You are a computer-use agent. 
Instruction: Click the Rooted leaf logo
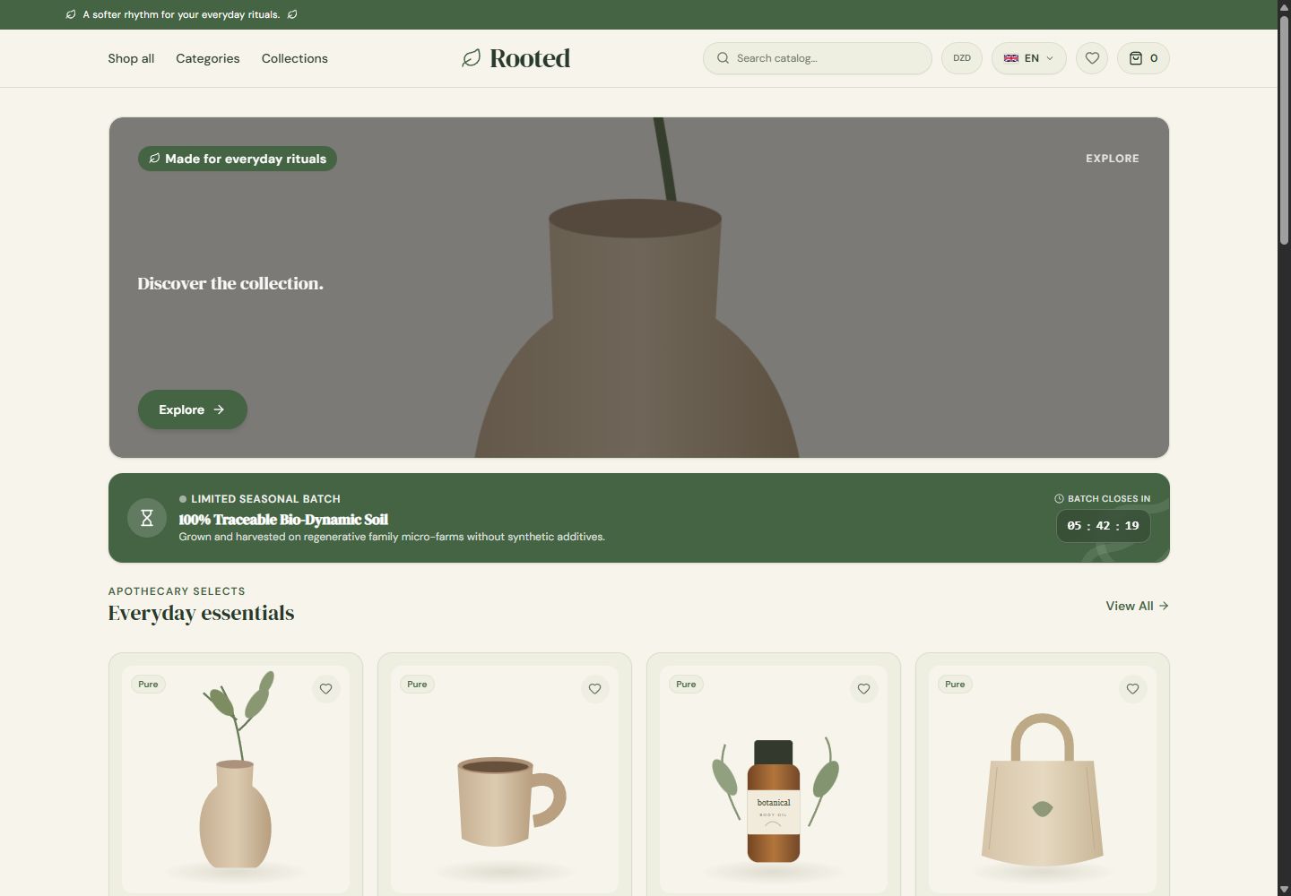[x=516, y=58]
